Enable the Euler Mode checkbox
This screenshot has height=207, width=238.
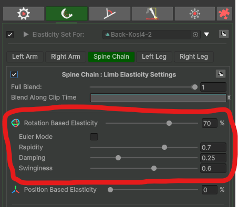click(94, 137)
